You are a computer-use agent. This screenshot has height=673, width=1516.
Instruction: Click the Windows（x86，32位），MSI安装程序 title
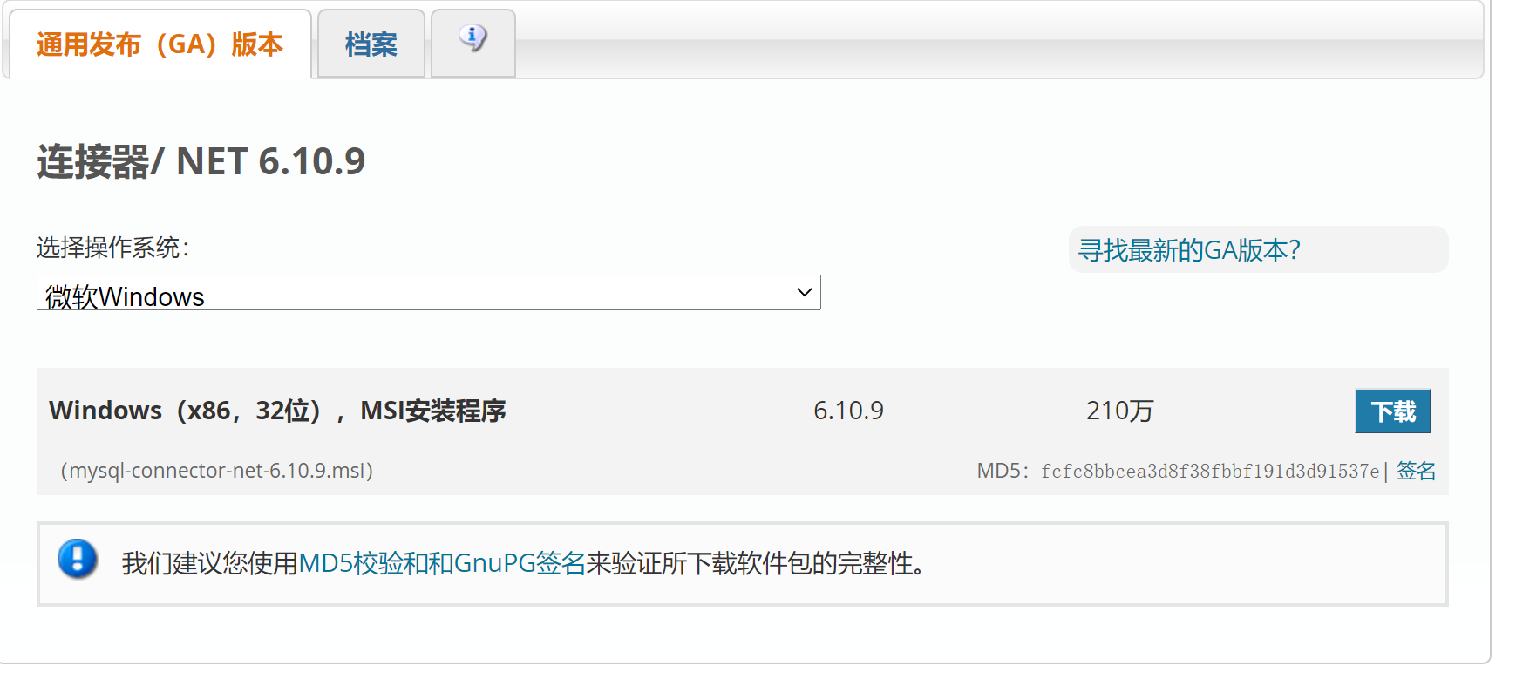tap(277, 411)
